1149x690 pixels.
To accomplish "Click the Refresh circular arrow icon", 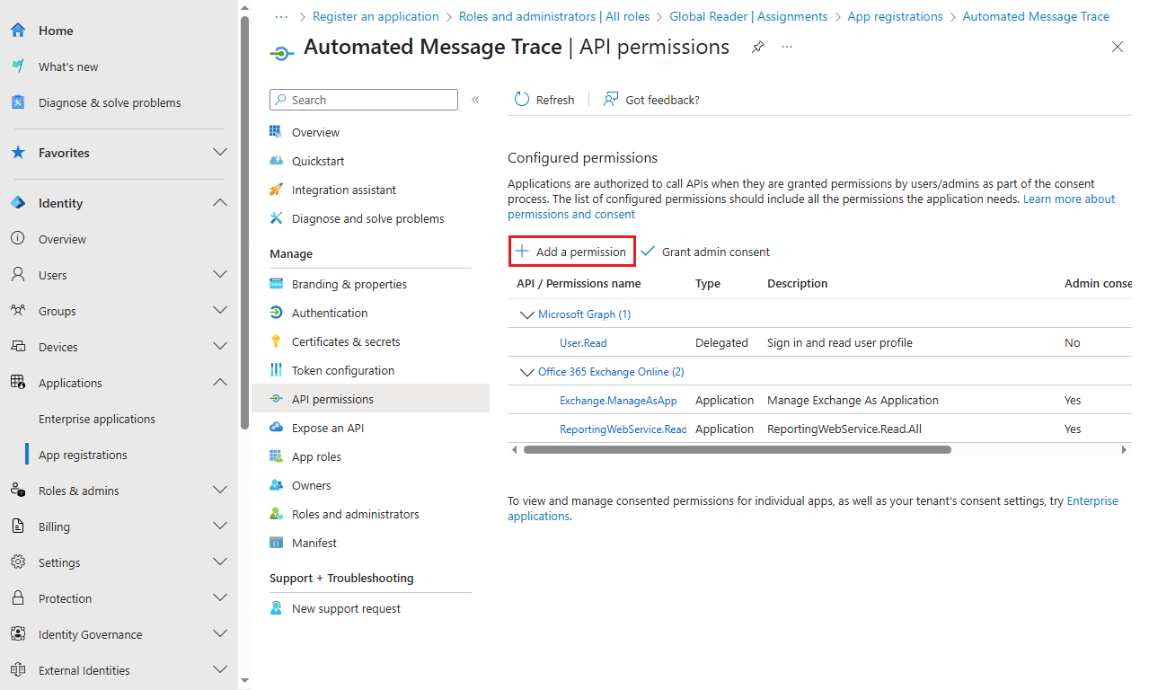I will point(522,100).
